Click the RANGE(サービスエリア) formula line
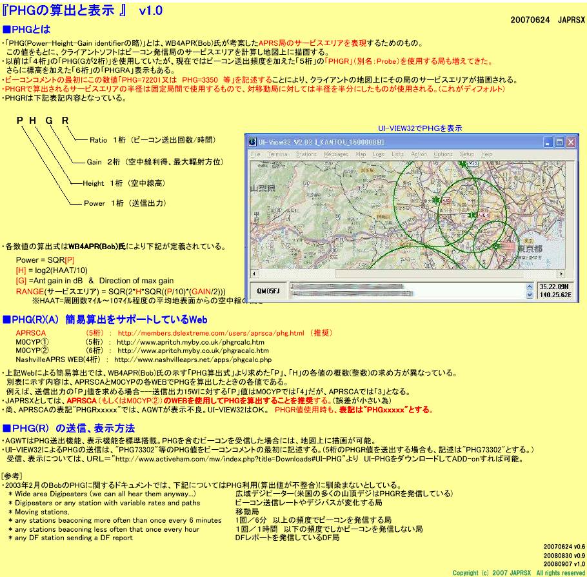Viewport: 587px width, 577px height. click(121, 292)
